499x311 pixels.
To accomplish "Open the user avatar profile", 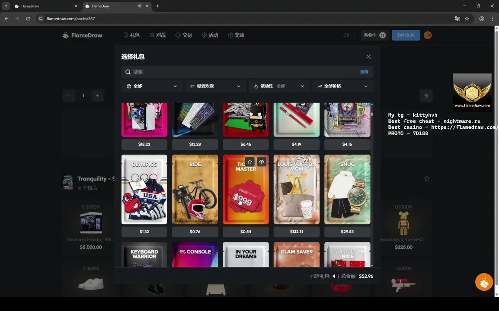I will 428,35.
